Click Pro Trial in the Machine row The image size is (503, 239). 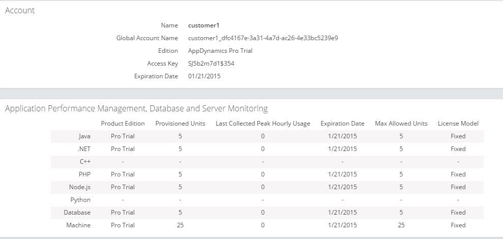click(x=123, y=225)
